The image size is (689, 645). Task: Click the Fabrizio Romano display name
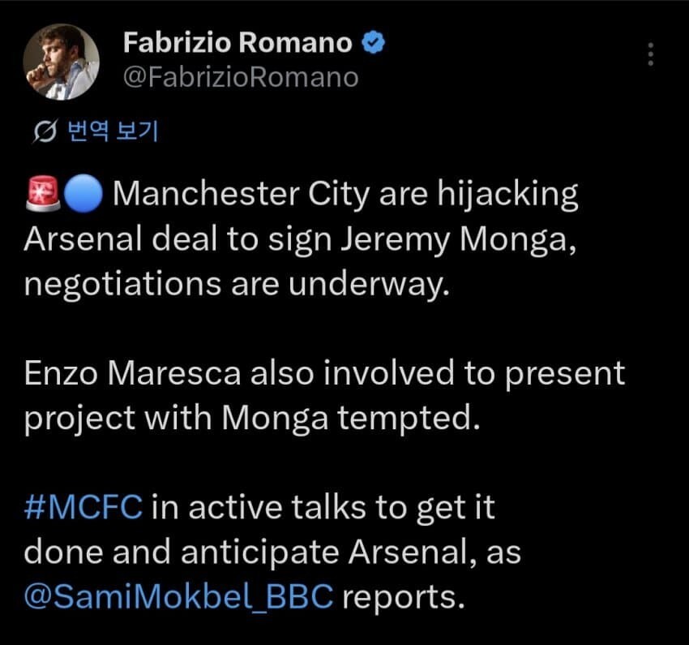(x=238, y=43)
